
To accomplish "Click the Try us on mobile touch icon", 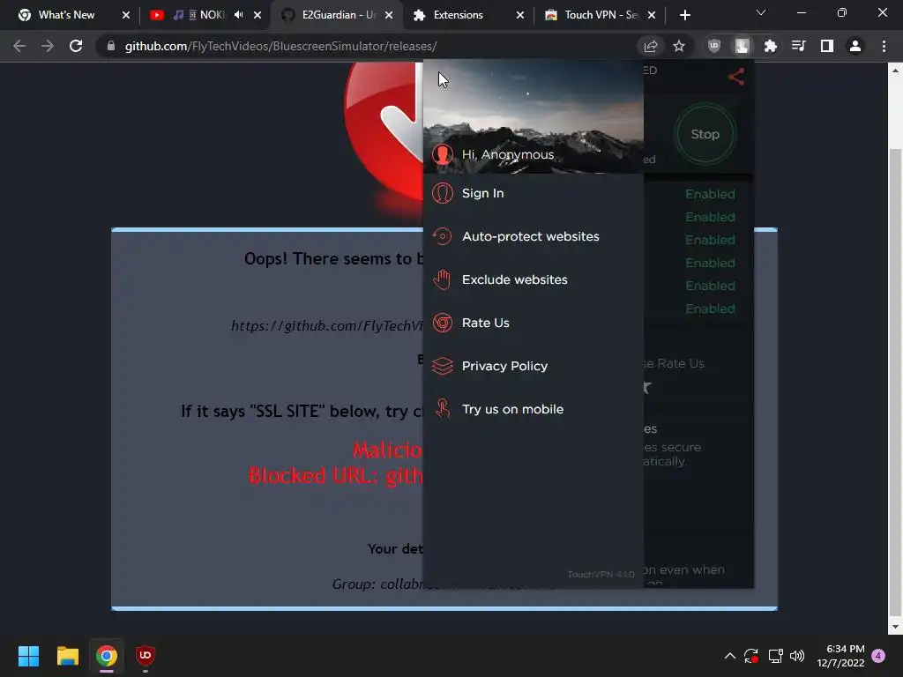I will pos(443,409).
